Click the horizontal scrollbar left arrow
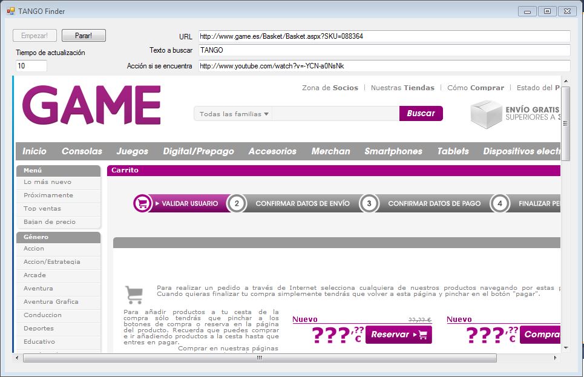Image resolution: width=584 pixels, height=377 pixels. [17, 358]
